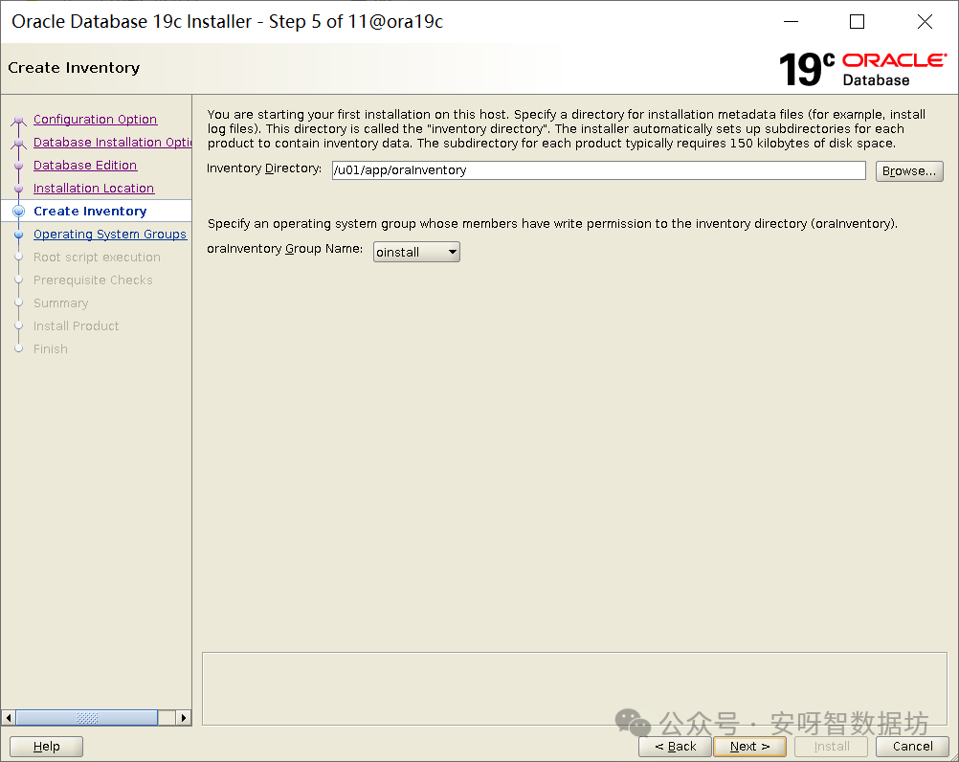Click the Configuration Option step marker icon
Screen dimensions: 959x762
click(x=19, y=120)
